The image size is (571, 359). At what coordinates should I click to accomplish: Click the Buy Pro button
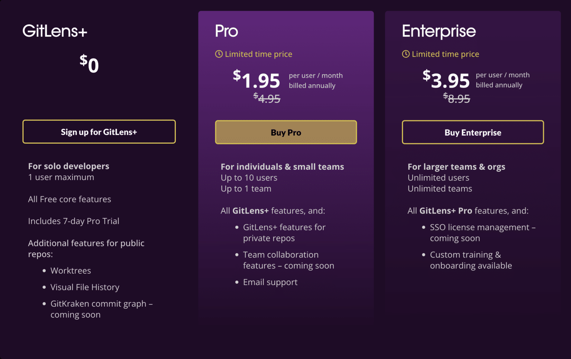[286, 132]
